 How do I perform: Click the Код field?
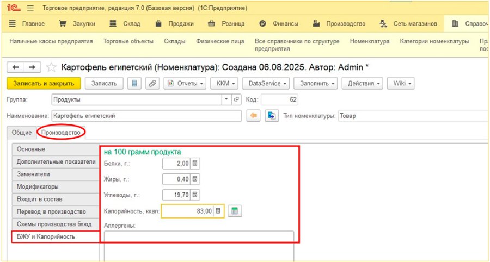click(280, 99)
